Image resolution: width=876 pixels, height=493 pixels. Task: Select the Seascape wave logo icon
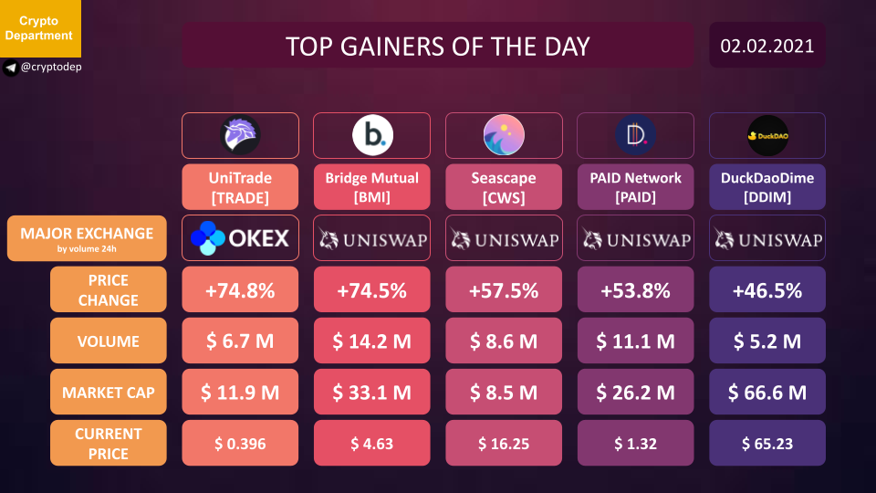tap(504, 135)
